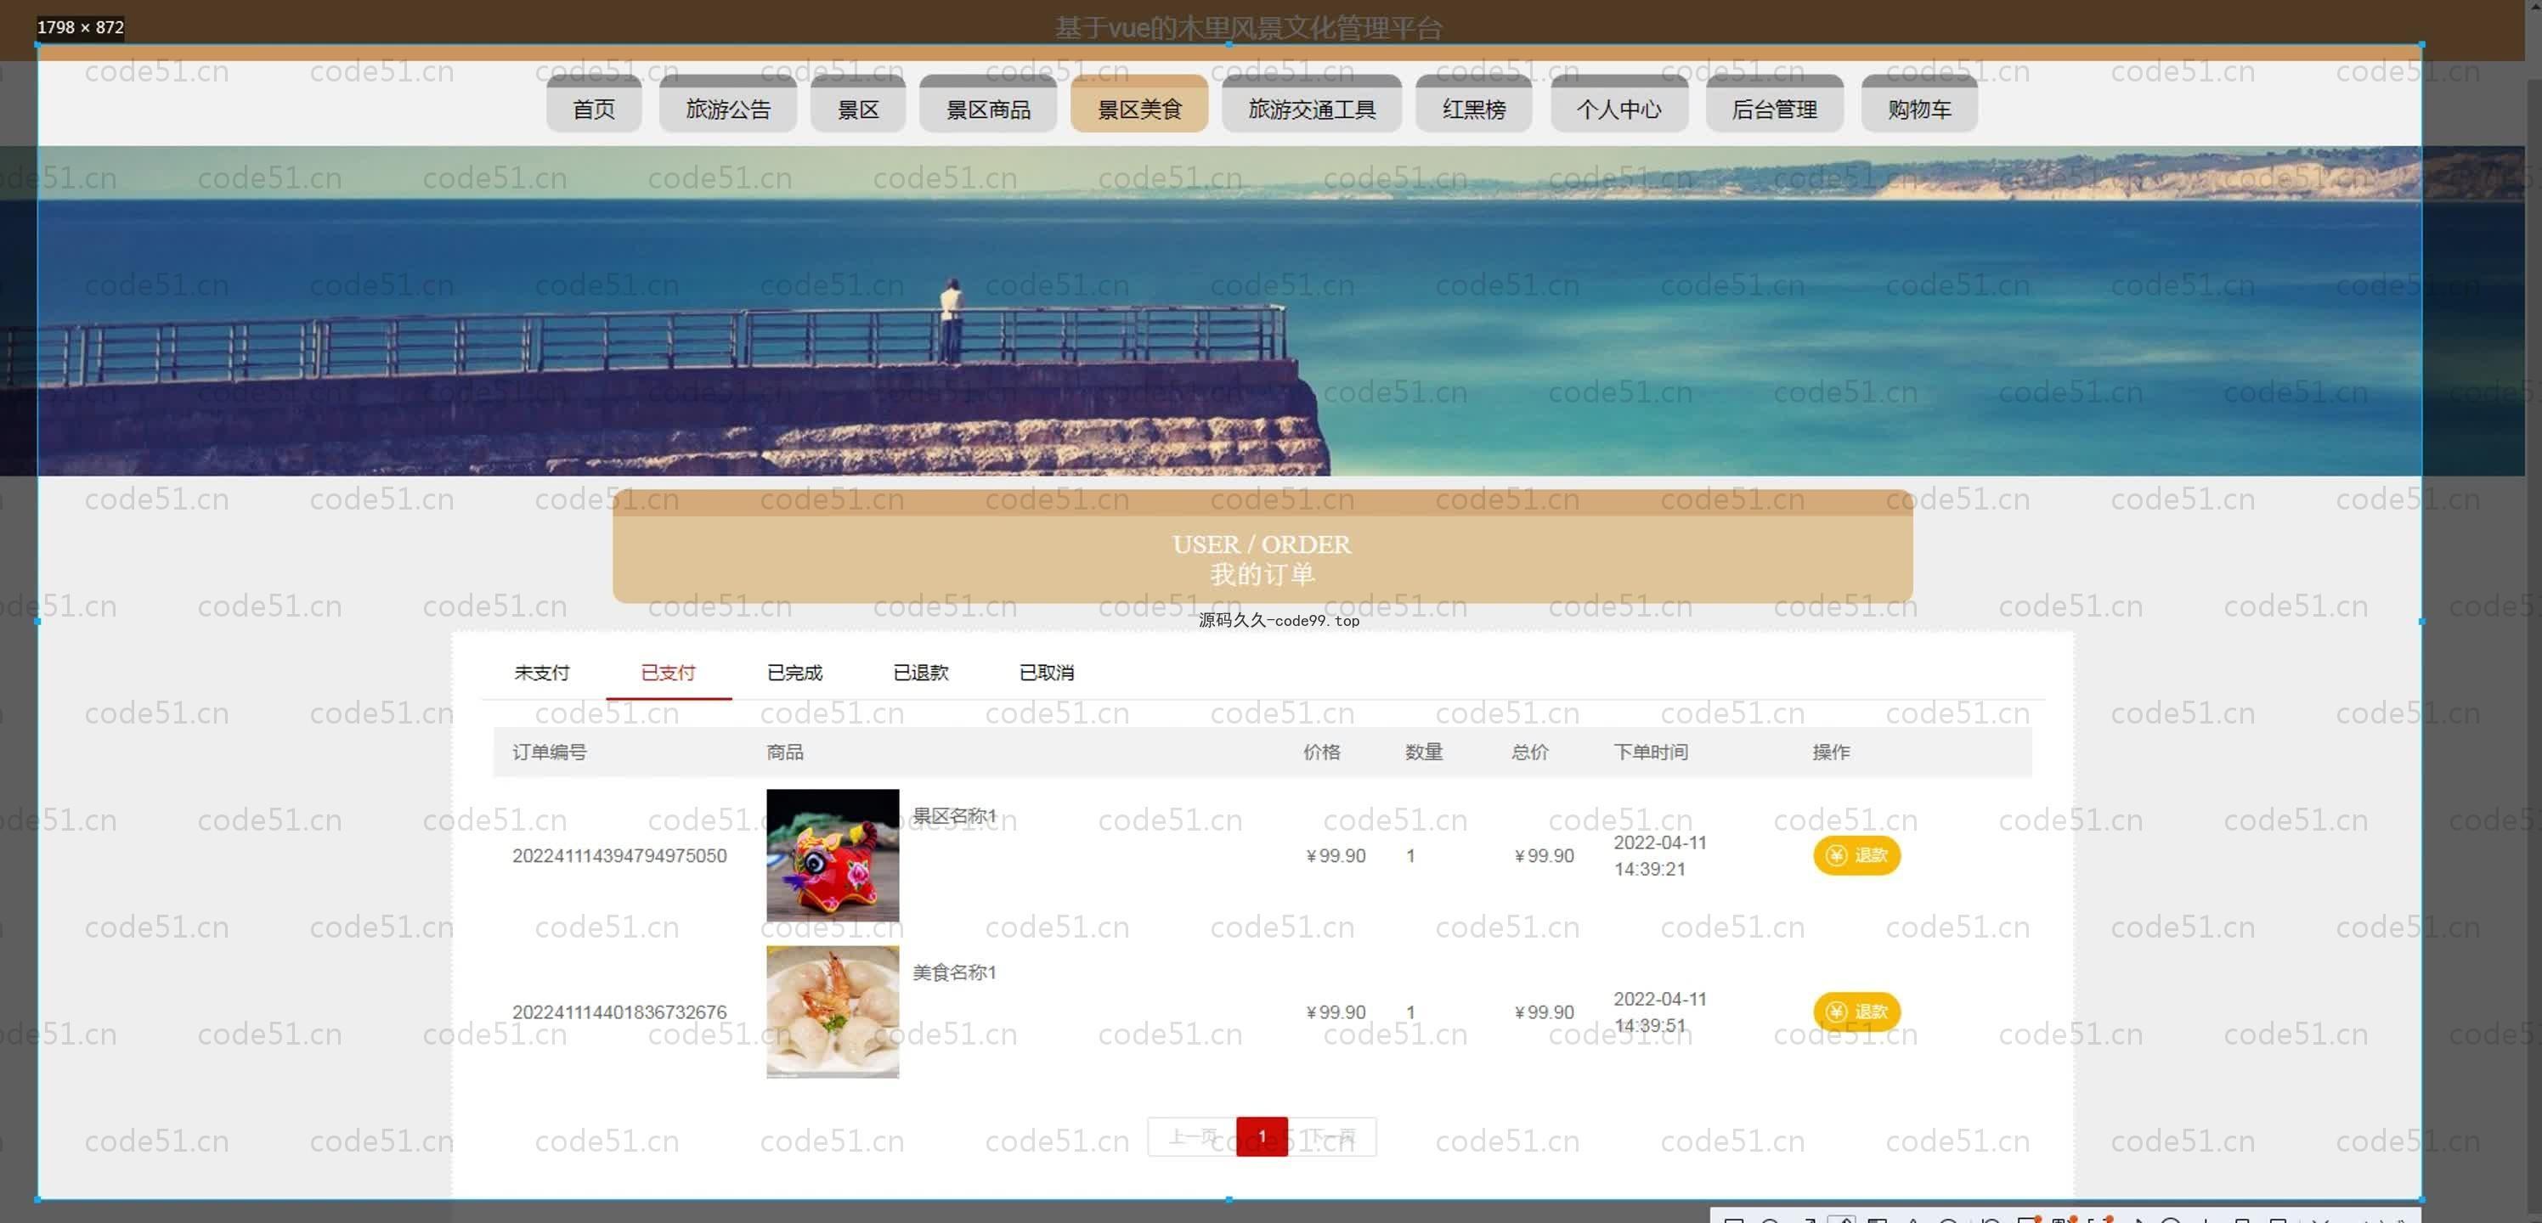
Task: Switch to the 已完成 orders tab
Action: pos(794,673)
